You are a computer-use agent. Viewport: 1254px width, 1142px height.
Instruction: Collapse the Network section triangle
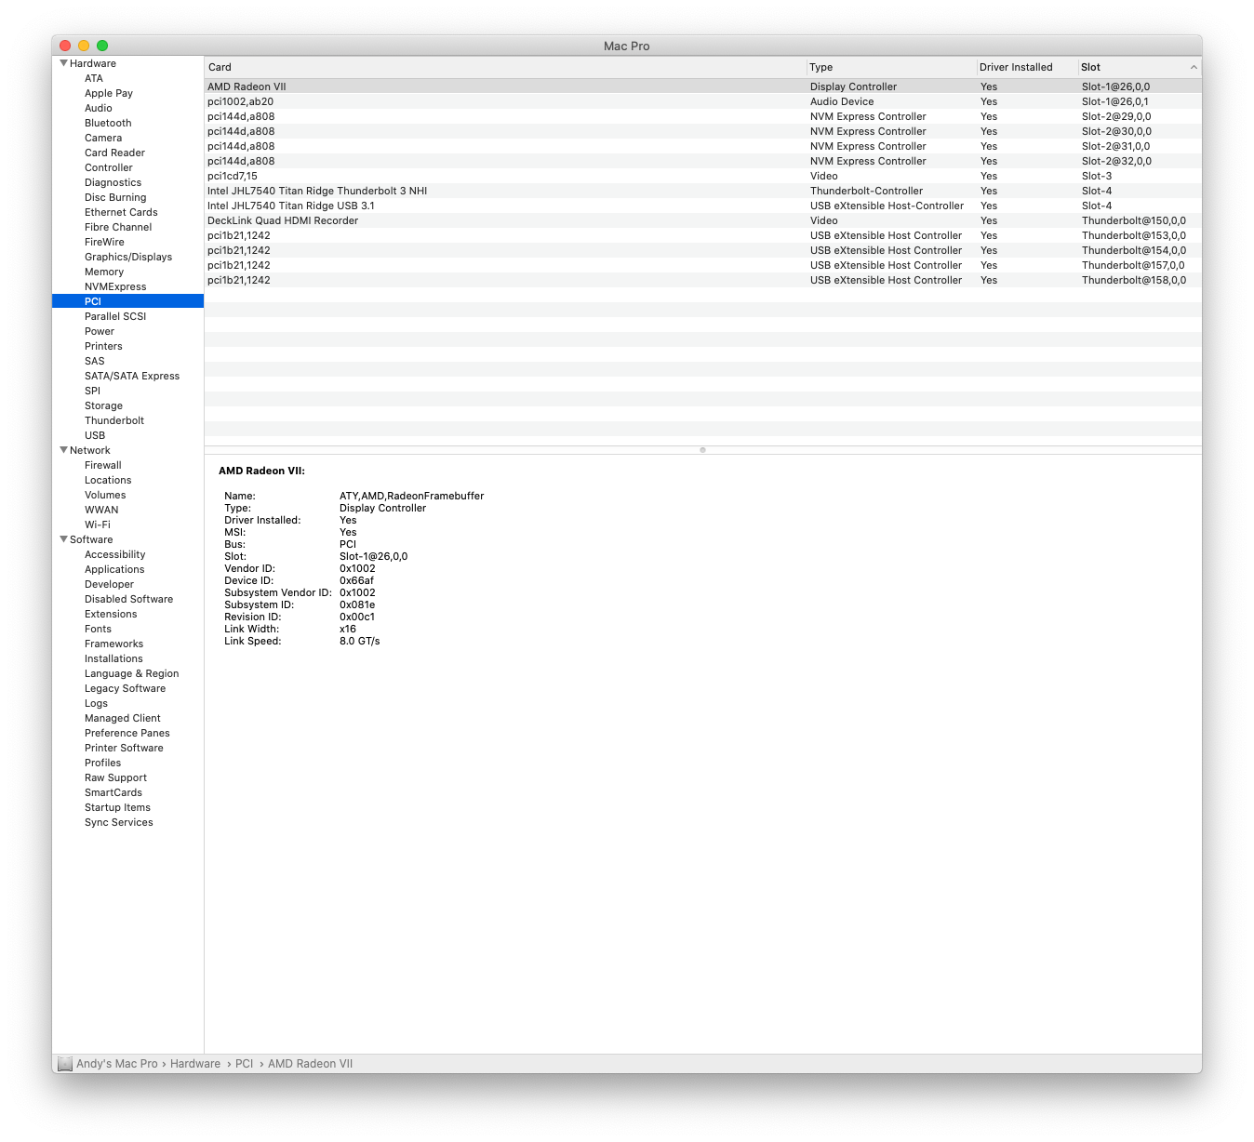point(63,450)
